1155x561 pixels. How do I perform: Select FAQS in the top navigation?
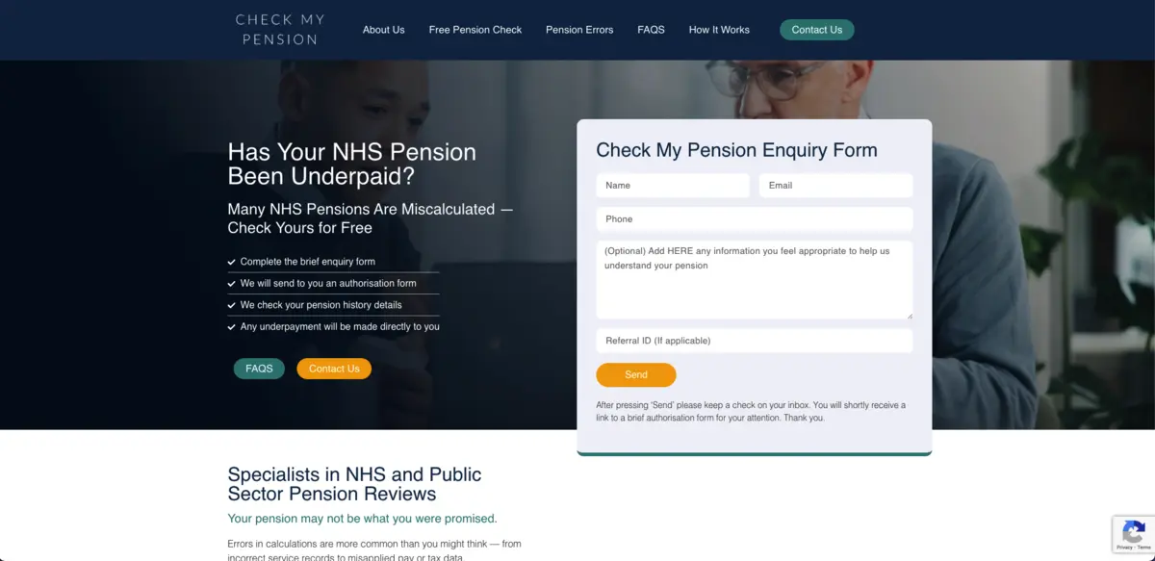click(651, 30)
